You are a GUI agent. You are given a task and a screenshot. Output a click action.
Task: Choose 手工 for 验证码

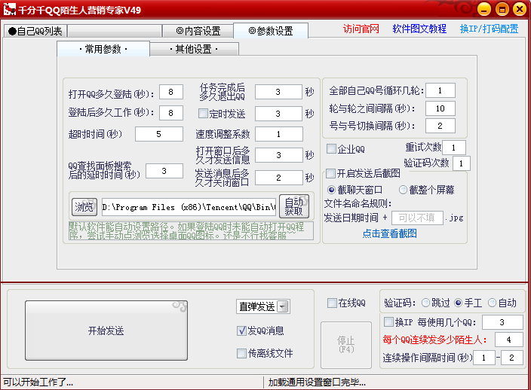coord(458,303)
